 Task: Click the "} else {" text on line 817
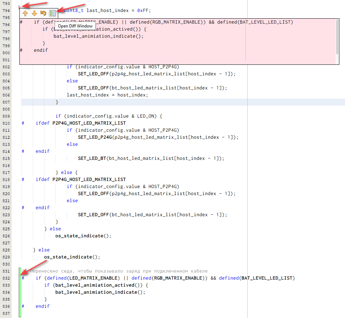point(66,173)
